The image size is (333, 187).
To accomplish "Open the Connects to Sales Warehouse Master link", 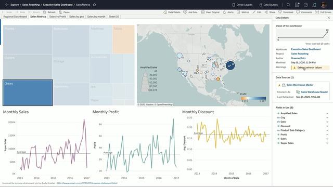I will [x=314, y=92].
